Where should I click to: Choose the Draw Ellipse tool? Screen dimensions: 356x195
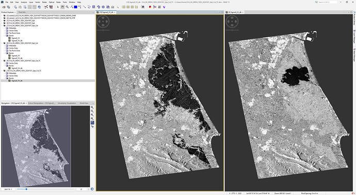(103, 7)
